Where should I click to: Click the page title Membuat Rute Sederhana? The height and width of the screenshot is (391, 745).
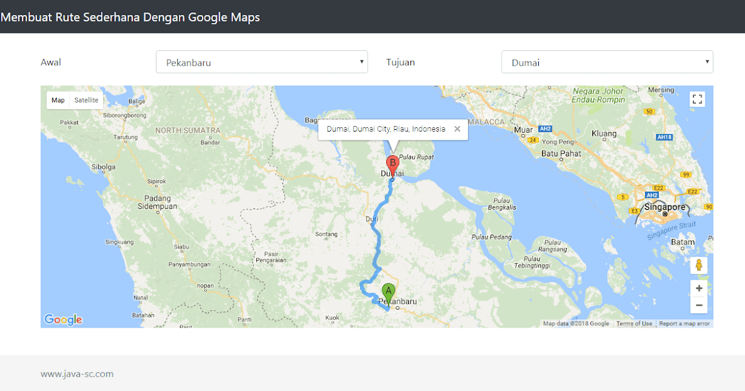130,17
